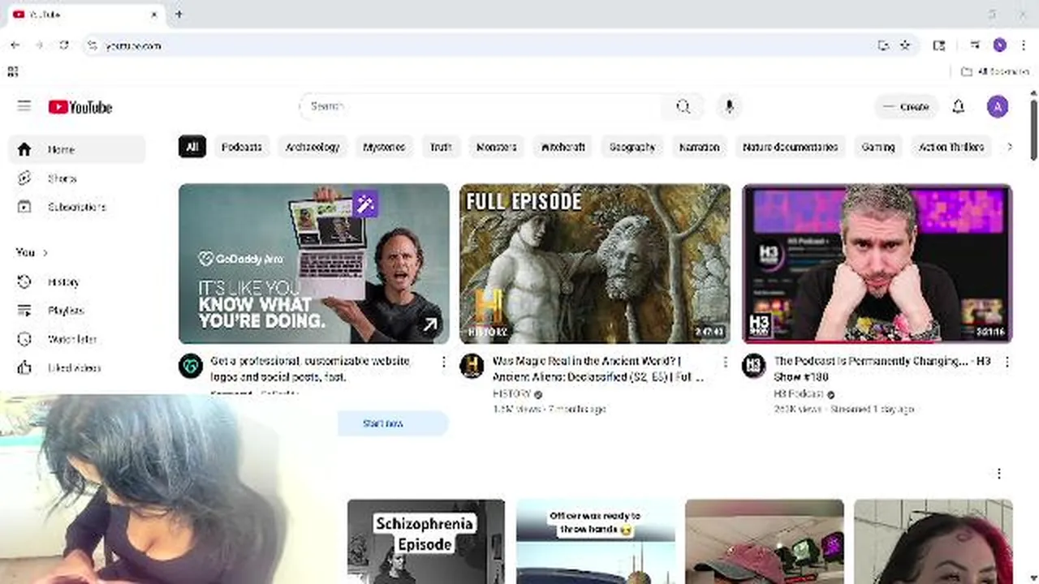The width and height of the screenshot is (1039, 584).
Task: Open Playlists in the sidebar
Action: pyautogui.click(x=77, y=311)
